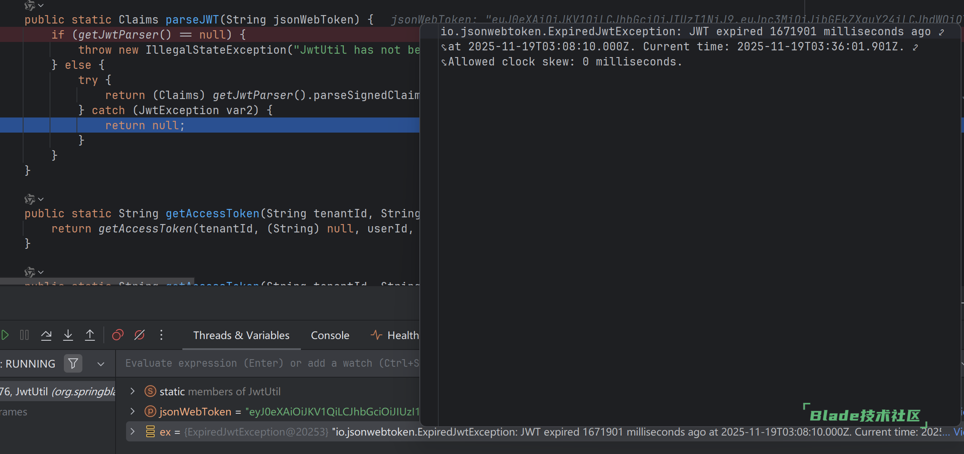Click the inlay icon above parseJWT method

[30, 5]
